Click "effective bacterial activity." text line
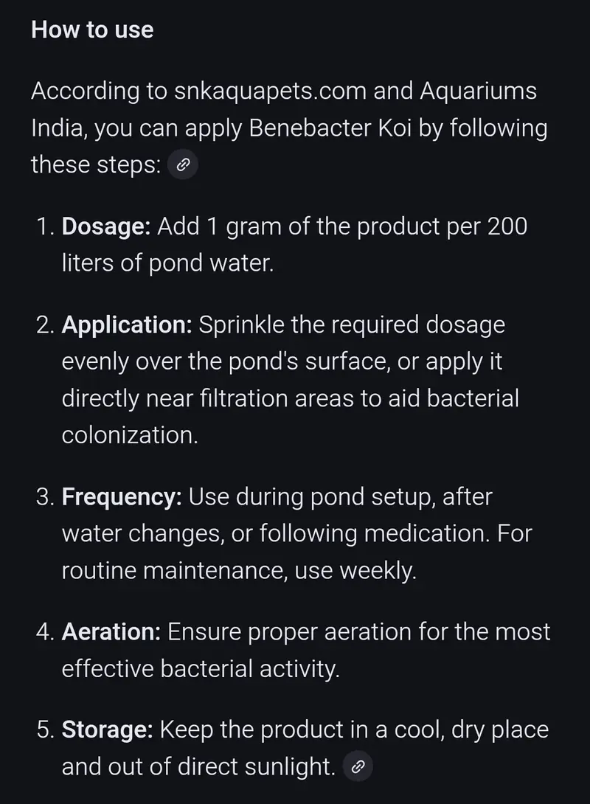This screenshot has width=590, height=804. [x=201, y=668]
